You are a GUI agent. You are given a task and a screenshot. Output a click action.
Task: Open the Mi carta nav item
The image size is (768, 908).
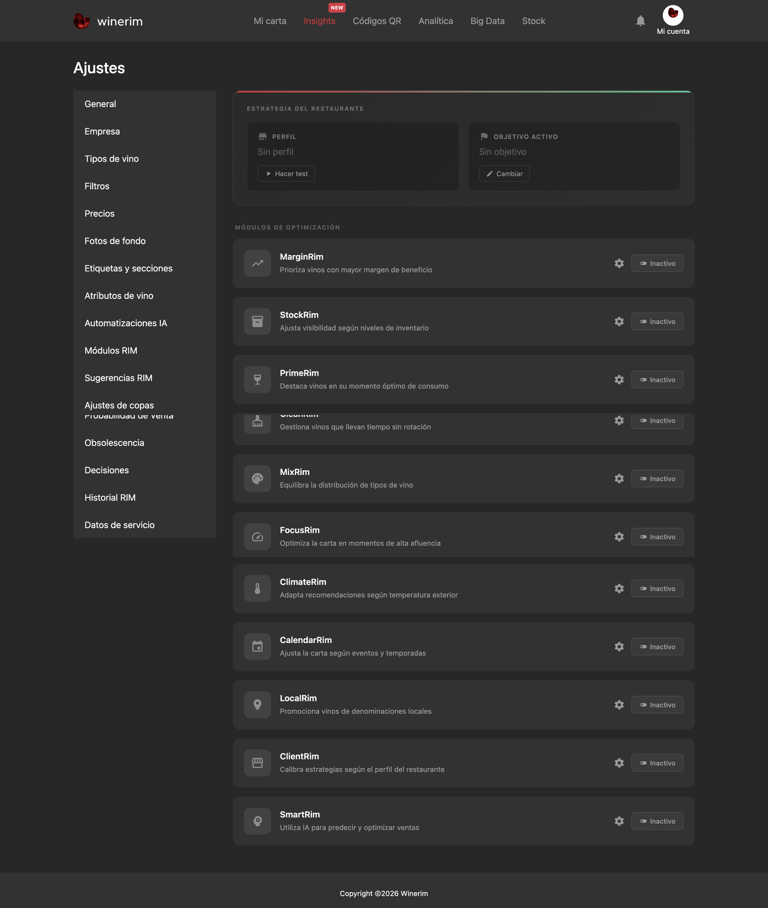pos(270,21)
